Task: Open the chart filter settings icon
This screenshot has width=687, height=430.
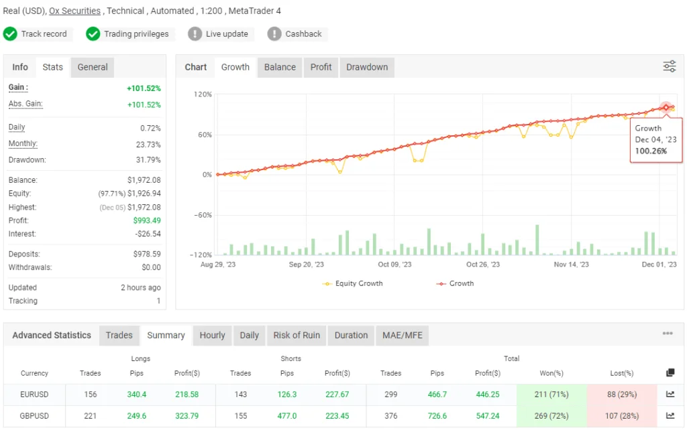Action: click(x=668, y=66)
